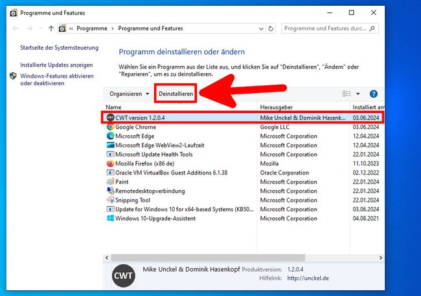Click 'Microsoft Update Health Tools' name text
The height and width of the screenshot is (296, 421).
click(x=154, y=154)
